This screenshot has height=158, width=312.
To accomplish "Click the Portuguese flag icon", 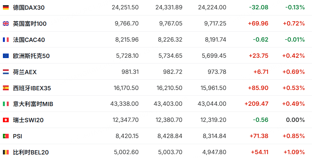I will [6, 136].
